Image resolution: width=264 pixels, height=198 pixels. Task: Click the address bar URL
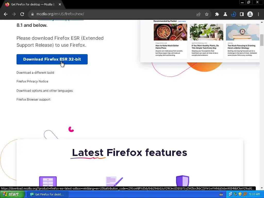pyautogui.click(x=60, y=14)
